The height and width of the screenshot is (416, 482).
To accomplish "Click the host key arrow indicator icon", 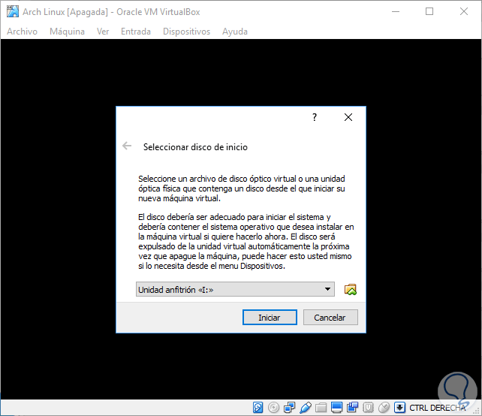I will click(x=399, y=408).
